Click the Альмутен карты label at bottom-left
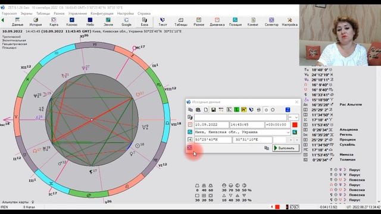The height and width of the screenshot is (214, 381). (15, 202)
